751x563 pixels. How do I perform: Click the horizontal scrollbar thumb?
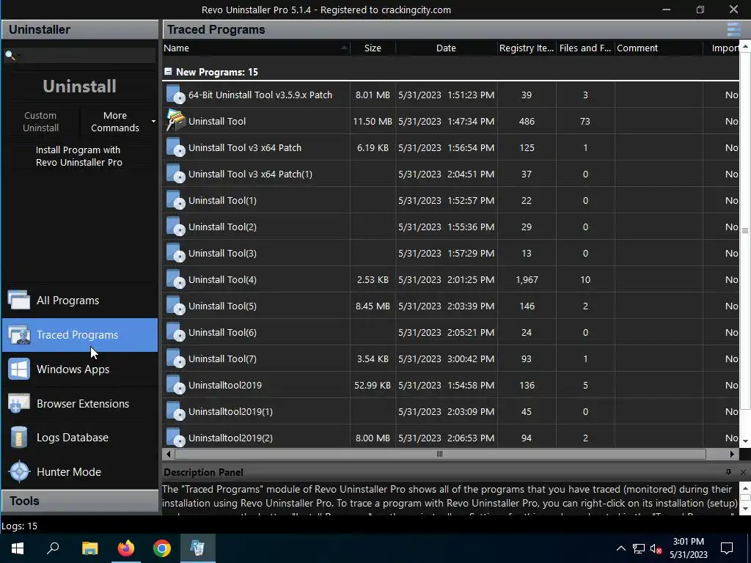tap(440, 454)
